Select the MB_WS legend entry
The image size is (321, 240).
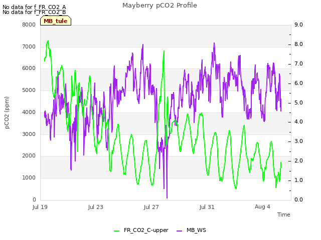[x=192, y=230]
